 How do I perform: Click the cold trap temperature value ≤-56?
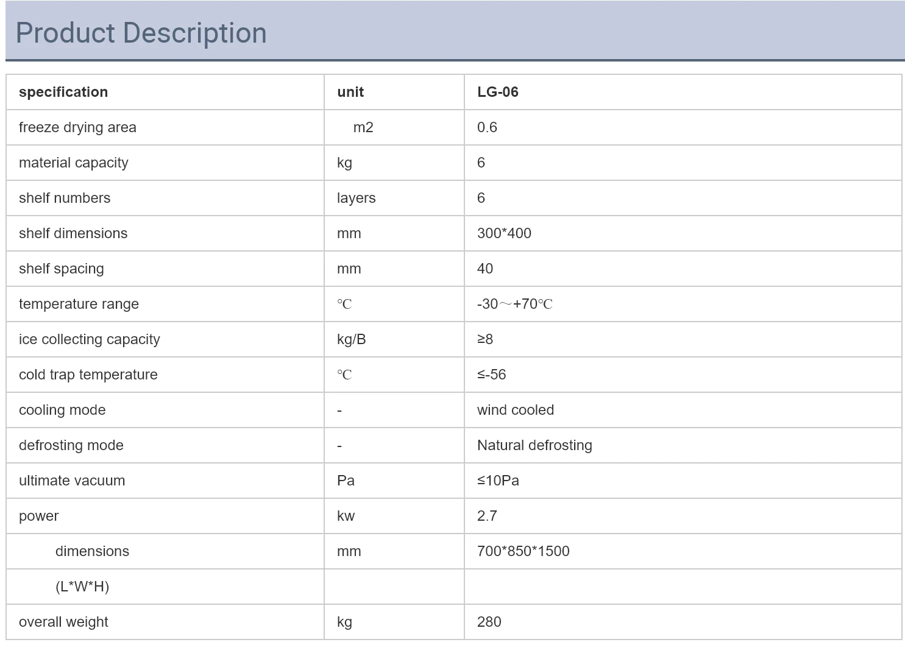(x=491, y=375)
